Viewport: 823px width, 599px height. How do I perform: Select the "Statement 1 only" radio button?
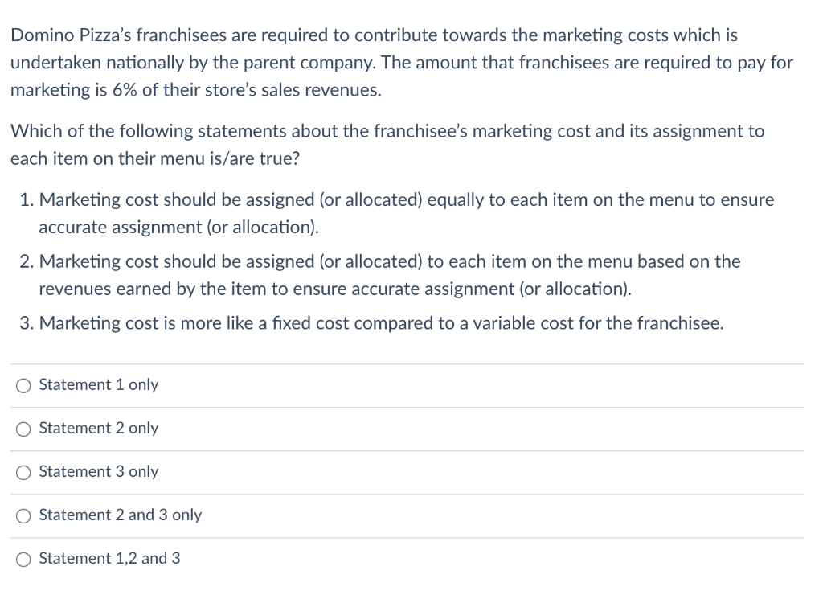pyautogui.click(x=23, y=385)
